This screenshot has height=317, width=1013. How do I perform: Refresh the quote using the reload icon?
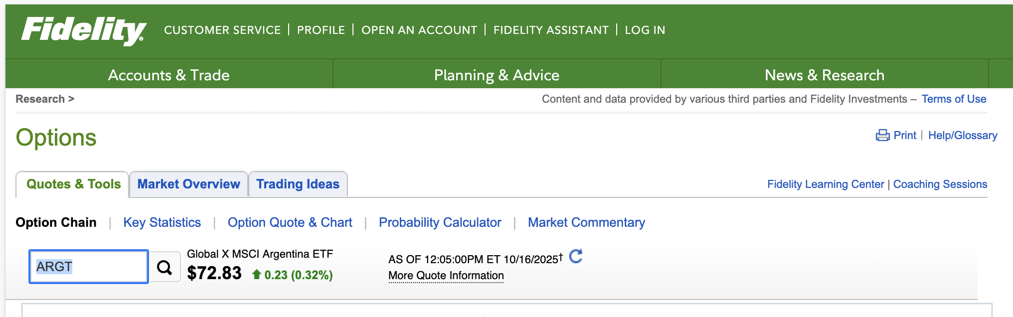click(x=576, y=256)
